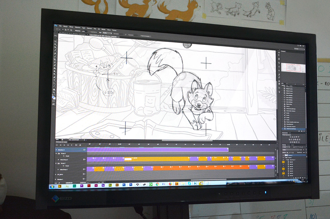Image resolution: width=330 pixels, height=219 pixels.
Task: Enable Krycie stopwatch under Grupa 3
Action: [64, 156]
